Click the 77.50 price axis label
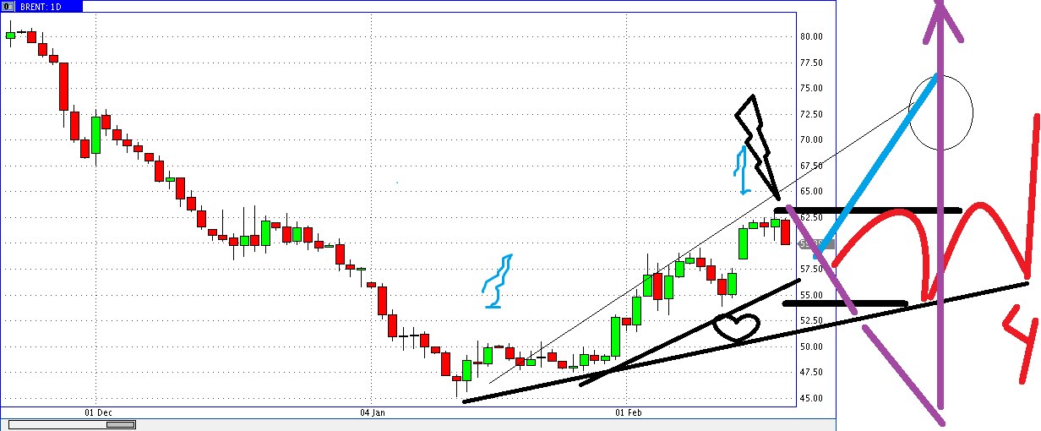The image size is (1041, 431). pyautogui.click(x=812, y=63)
